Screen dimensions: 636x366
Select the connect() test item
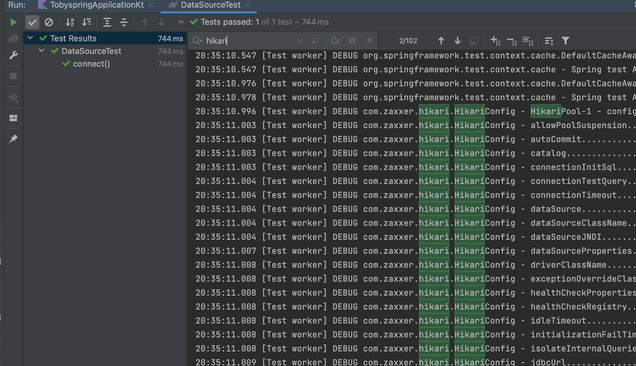[91, 64]
